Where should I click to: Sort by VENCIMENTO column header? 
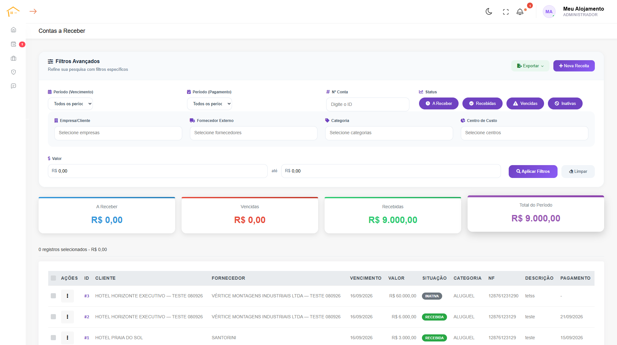(366, 278)
